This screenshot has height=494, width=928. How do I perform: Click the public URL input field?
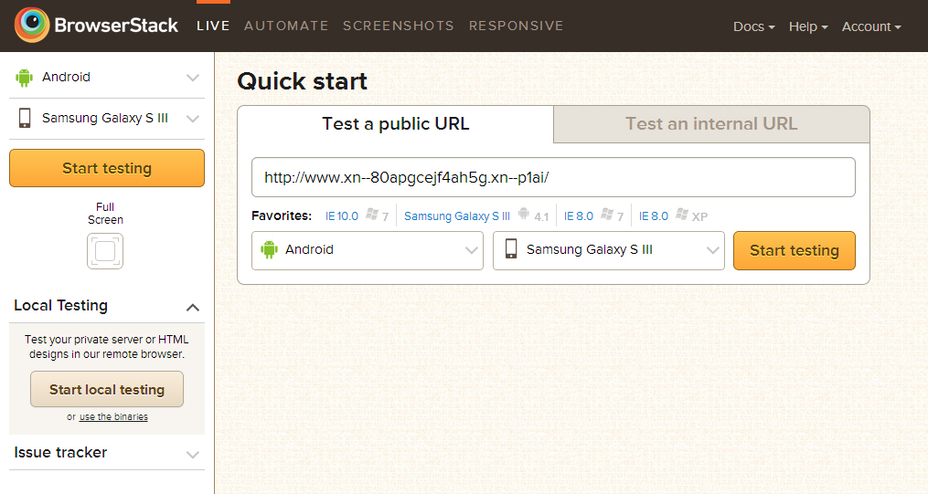[x=553, y=177]
